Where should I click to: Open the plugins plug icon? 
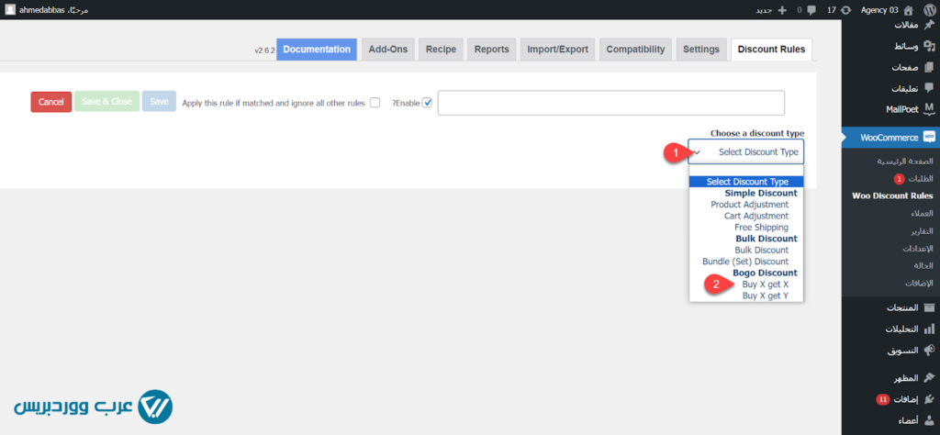(x=929, y=399)
